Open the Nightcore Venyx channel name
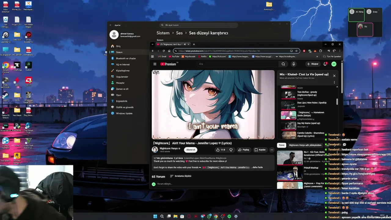 [169, 148]
